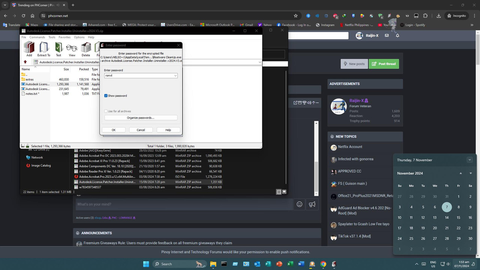Screen dimensions: 480x270
Task: Open the forum notifications bell icon
Action: coord(397,36)
